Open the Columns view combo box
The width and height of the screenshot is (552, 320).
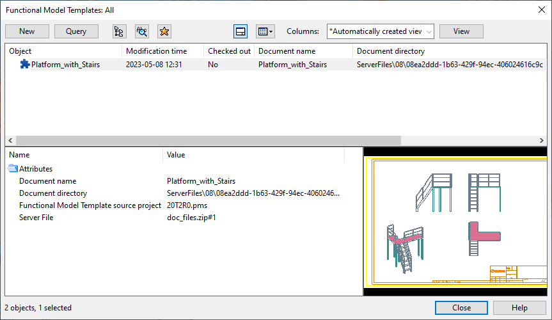[380, 31]
